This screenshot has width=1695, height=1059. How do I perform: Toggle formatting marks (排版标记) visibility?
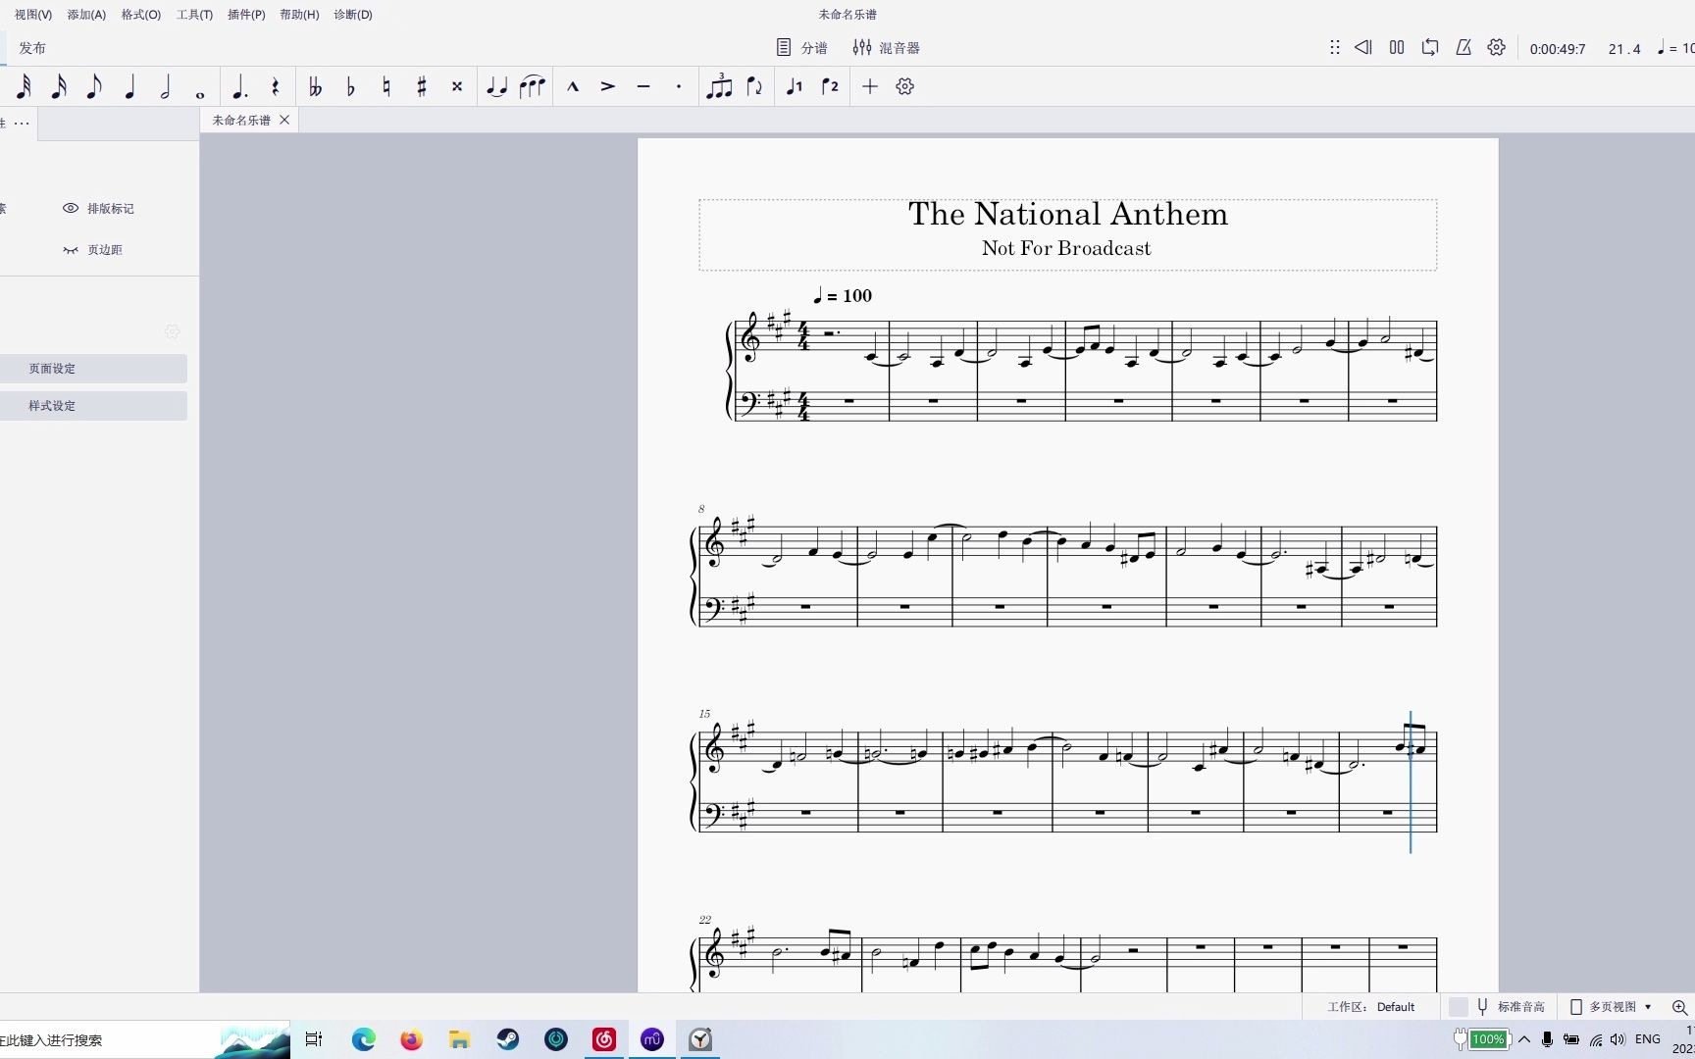[x=98, y=209]
